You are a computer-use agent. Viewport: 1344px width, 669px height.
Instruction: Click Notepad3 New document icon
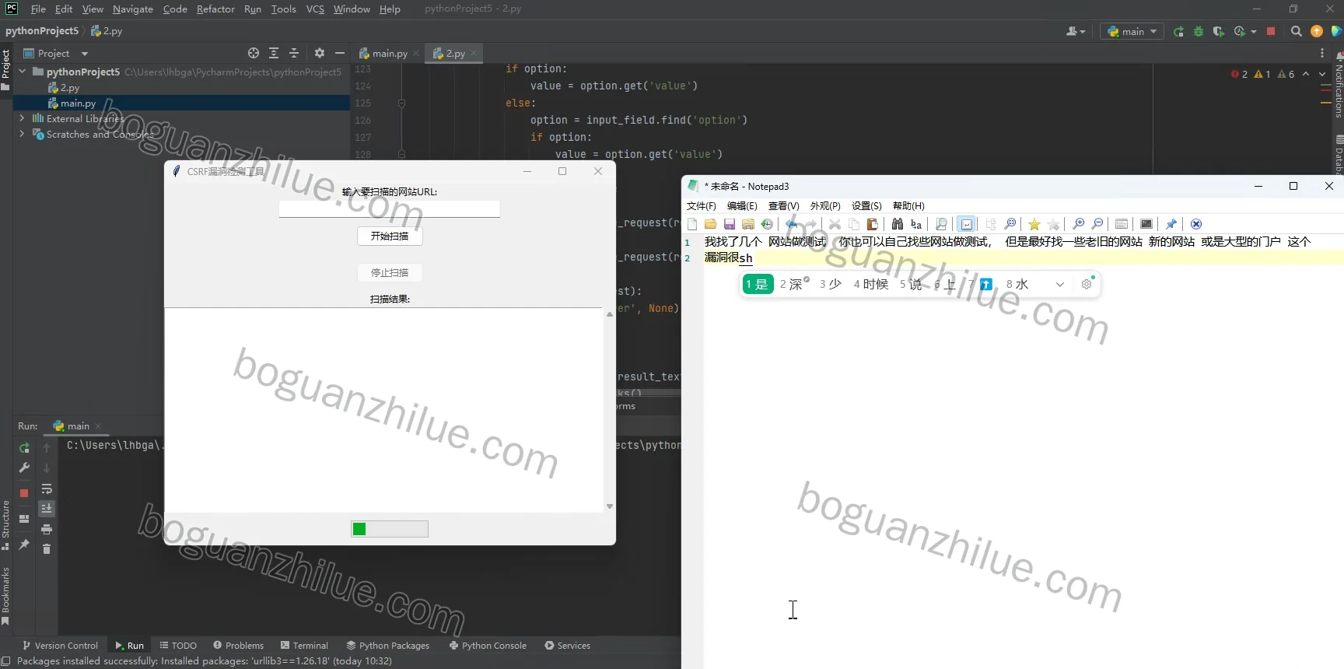coord(692,224)
